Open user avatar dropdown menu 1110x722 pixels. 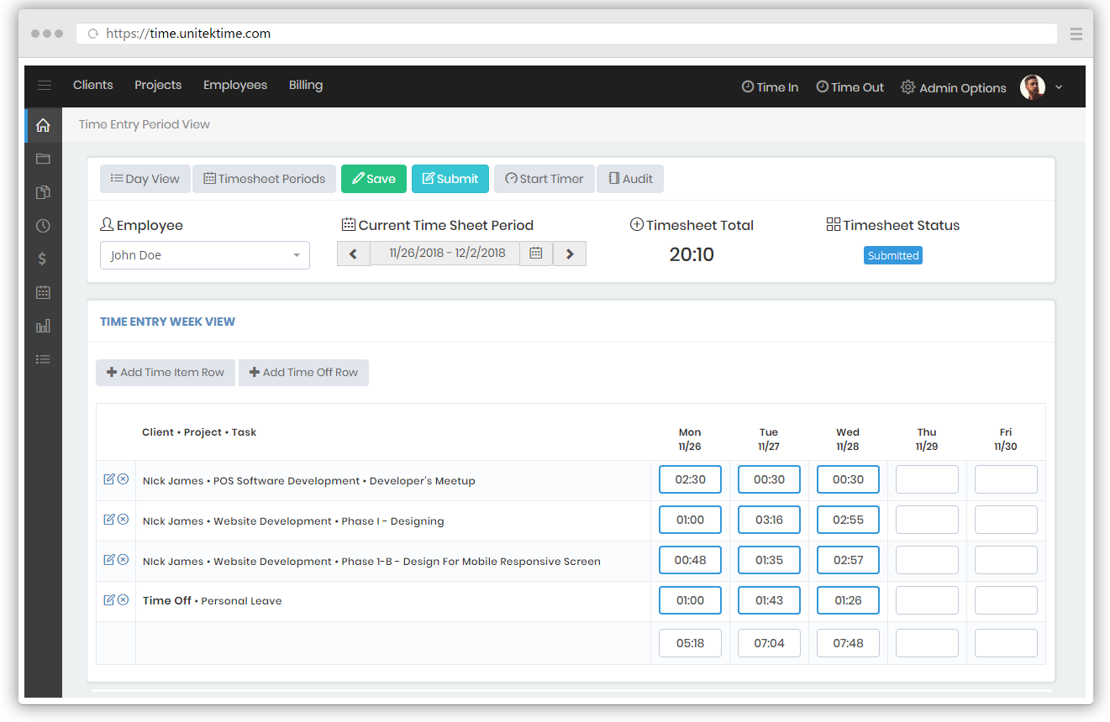point(1041,87)
